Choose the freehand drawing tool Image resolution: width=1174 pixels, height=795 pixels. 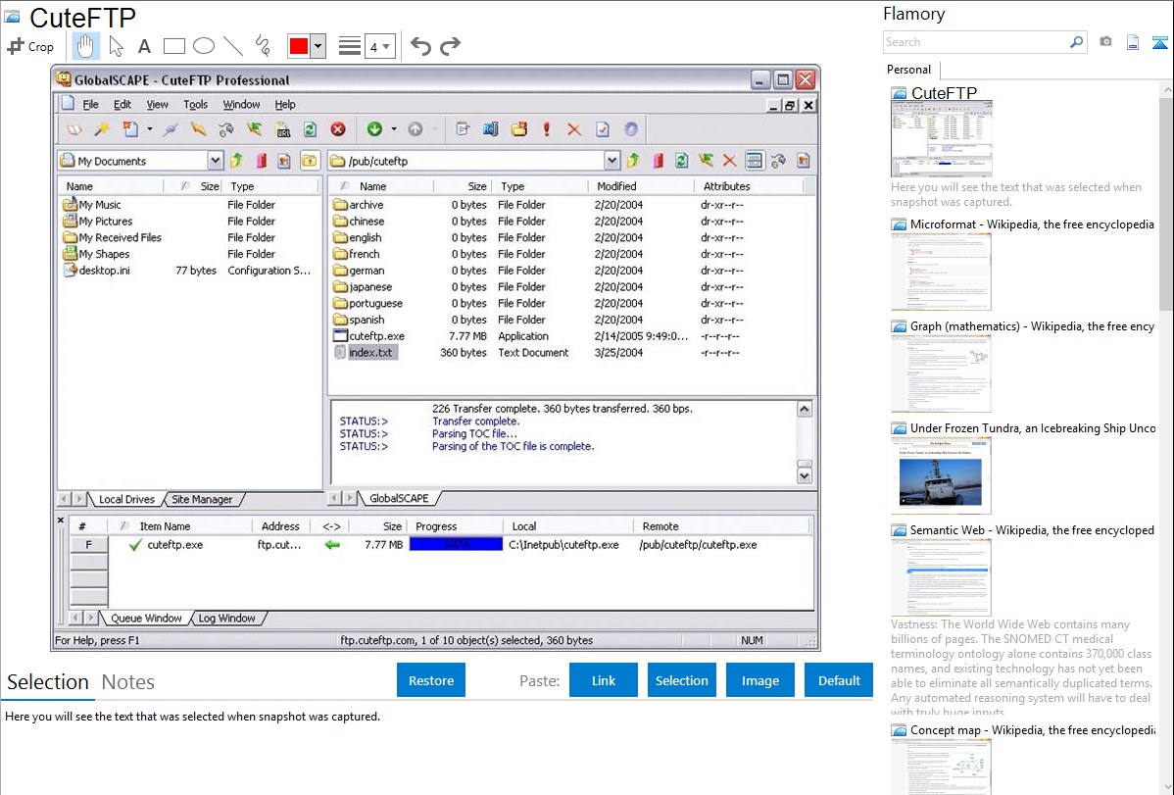pyautogui.click(x=262, y=46)
